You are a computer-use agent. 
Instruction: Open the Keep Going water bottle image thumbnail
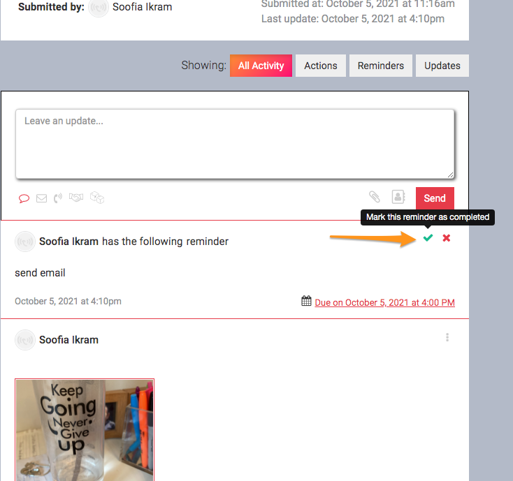tap(85, 430)
